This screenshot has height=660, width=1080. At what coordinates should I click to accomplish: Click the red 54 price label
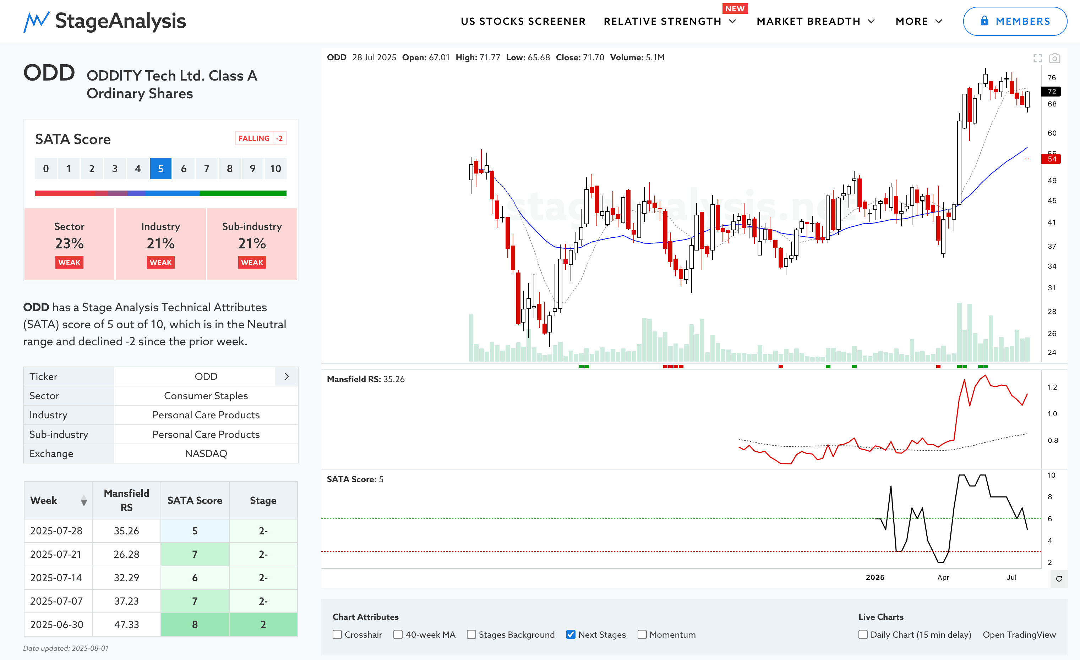tap(1051, 159)
